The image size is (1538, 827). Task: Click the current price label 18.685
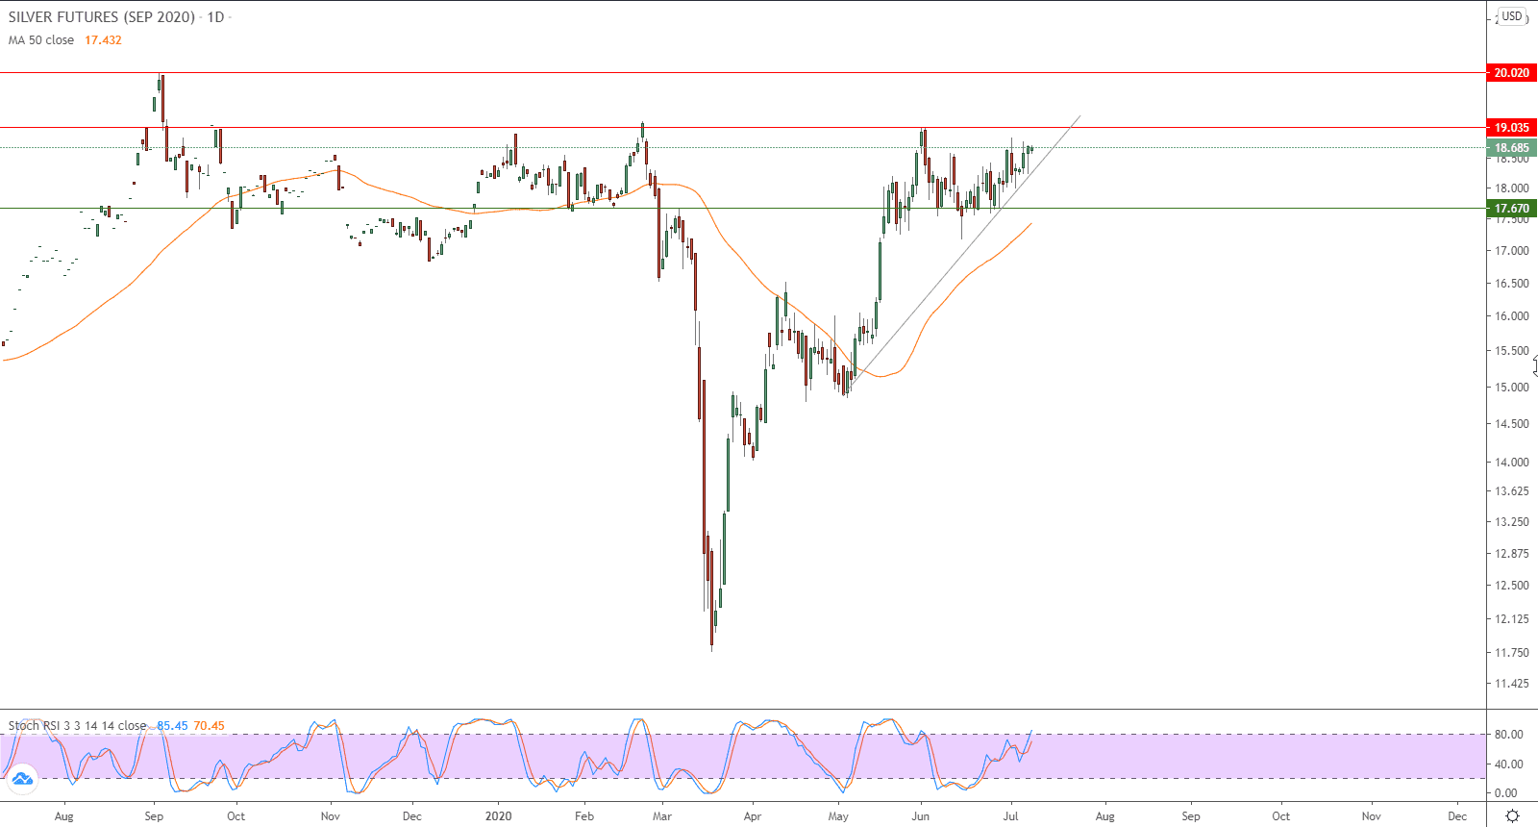point(1511,148)
